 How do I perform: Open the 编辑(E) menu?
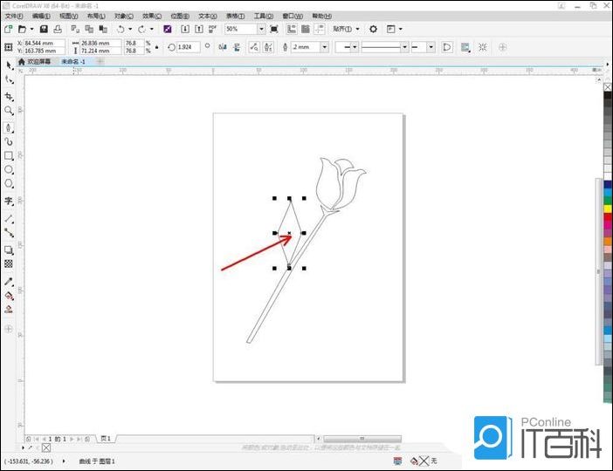click(x=41, y=16)
